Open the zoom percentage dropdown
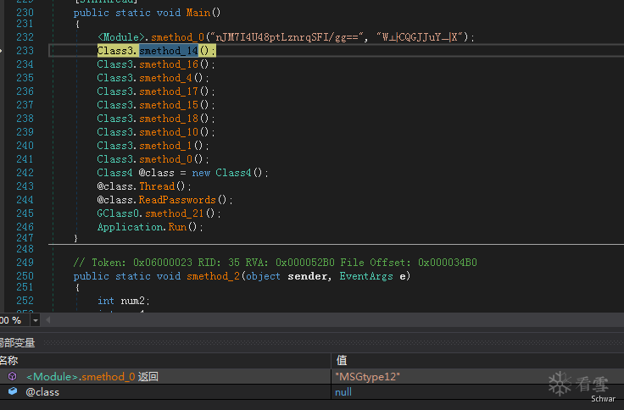This screenshot has height=410, width=624. (x=35, y=320)
